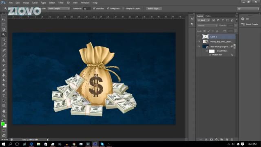Open the status bar info arrow

pos(48,140)
